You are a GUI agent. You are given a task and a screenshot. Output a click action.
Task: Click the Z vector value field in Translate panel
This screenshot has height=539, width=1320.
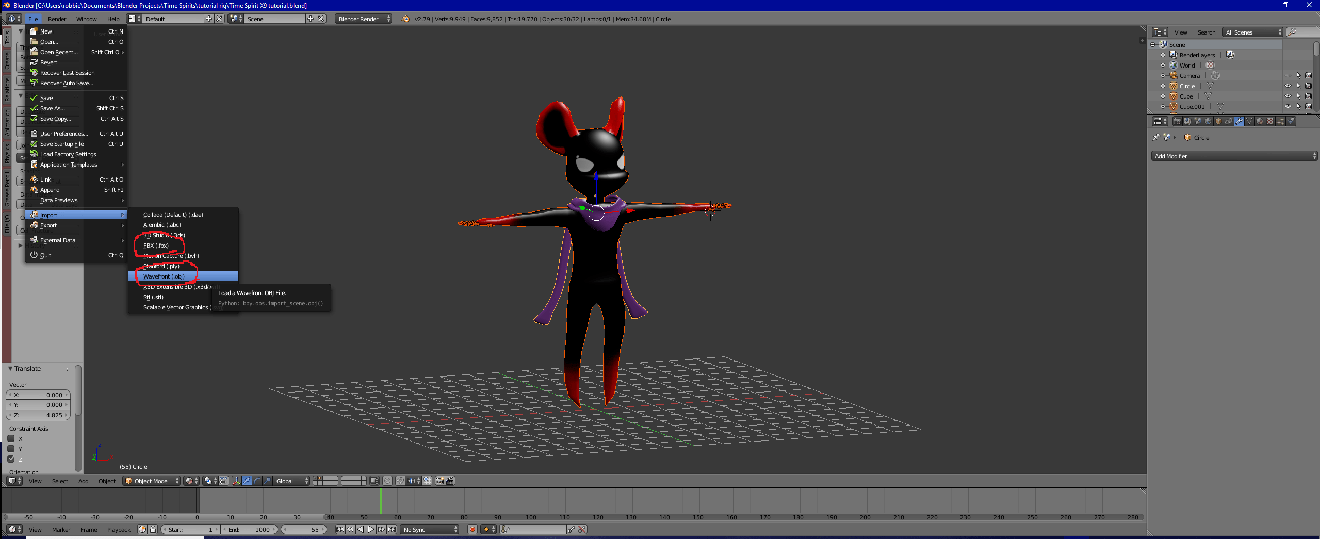pos(39,415)
